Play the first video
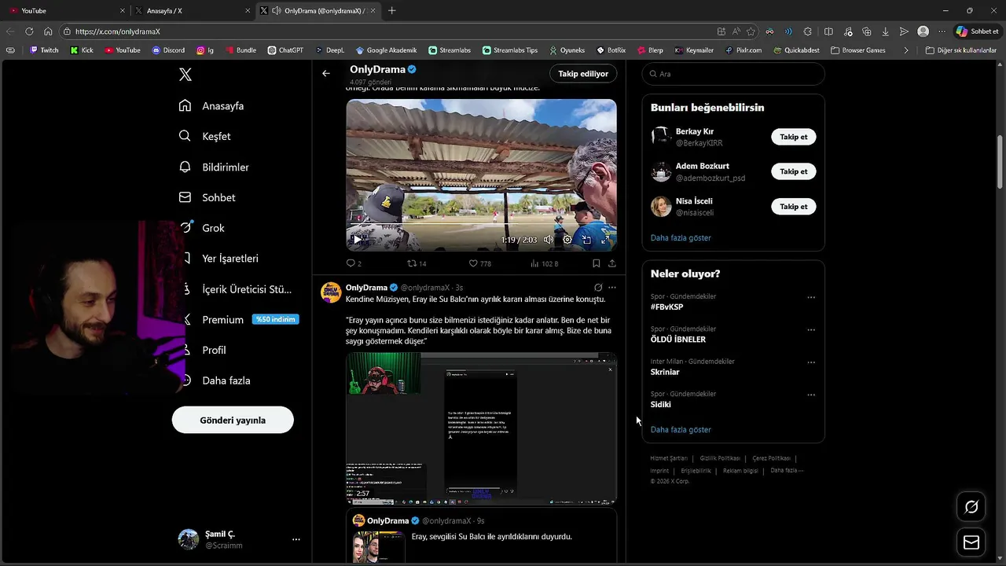 click(357, 240)
